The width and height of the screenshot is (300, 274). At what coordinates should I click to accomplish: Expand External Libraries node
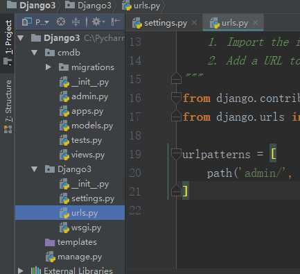[21, 271]
